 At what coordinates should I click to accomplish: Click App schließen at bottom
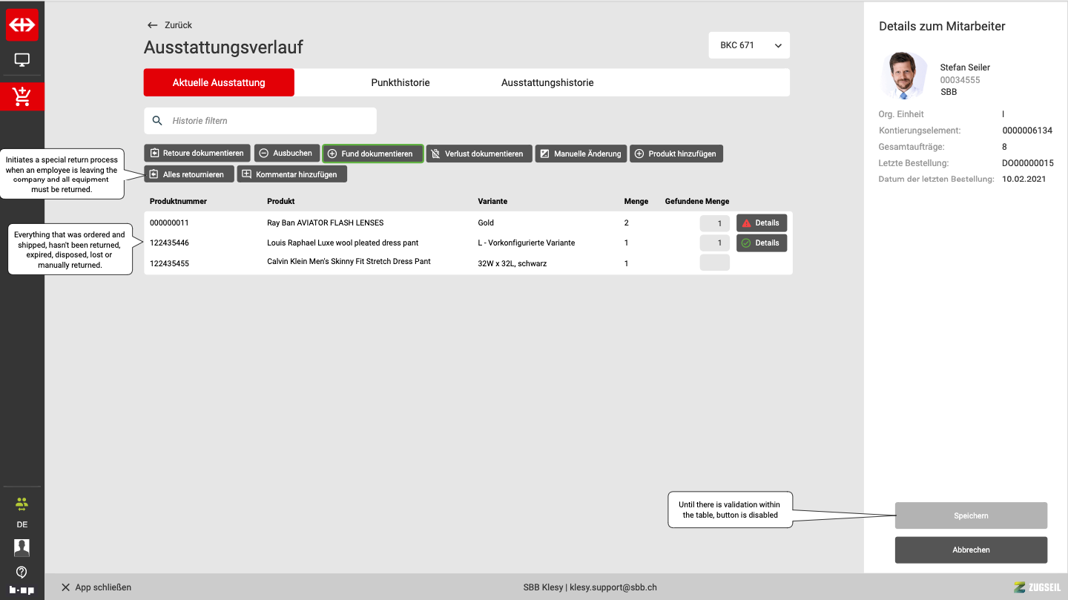96,587
